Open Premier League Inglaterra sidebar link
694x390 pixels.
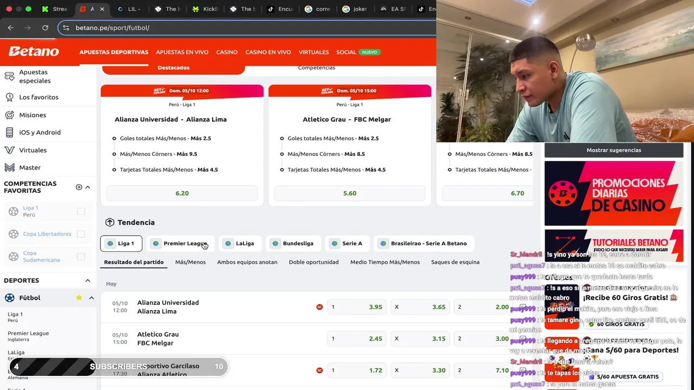[28, 336]
